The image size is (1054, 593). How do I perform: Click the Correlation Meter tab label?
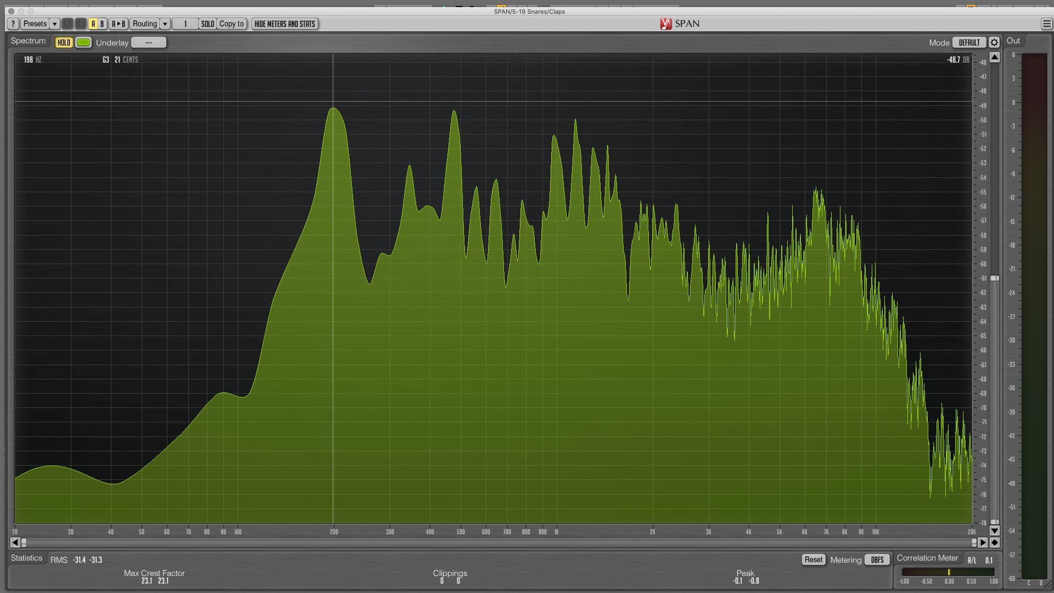click(x=927, y=558)
